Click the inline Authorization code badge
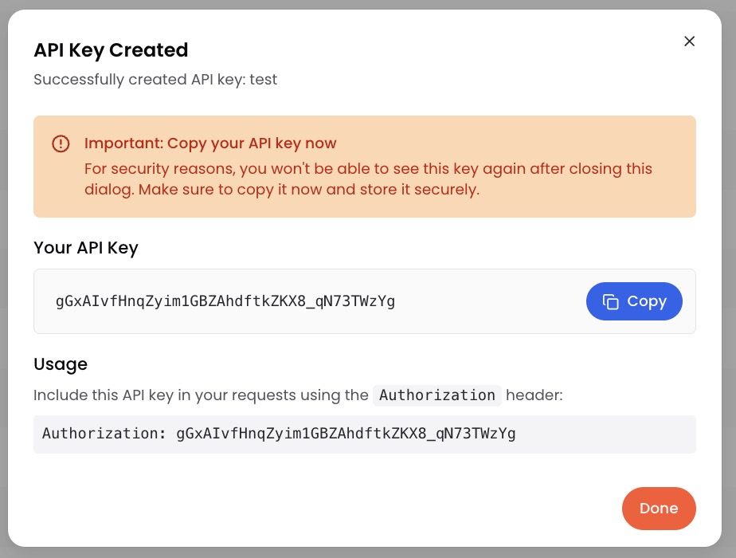 [x=437, y=395]
